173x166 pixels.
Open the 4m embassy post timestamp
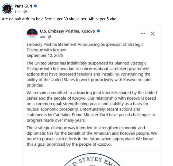coord(42,37)
